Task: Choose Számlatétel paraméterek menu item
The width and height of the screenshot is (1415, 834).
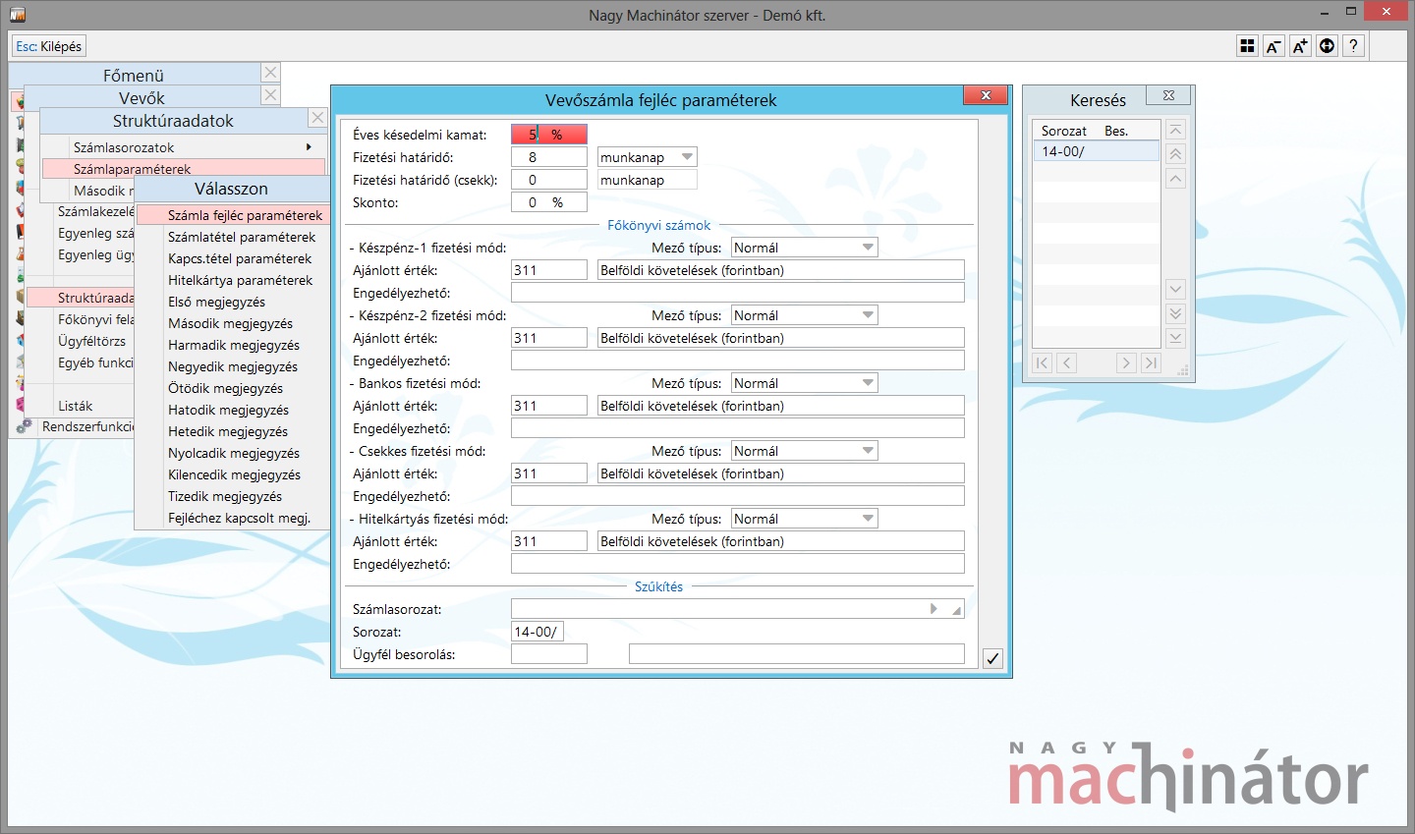Action: point(242,237)
